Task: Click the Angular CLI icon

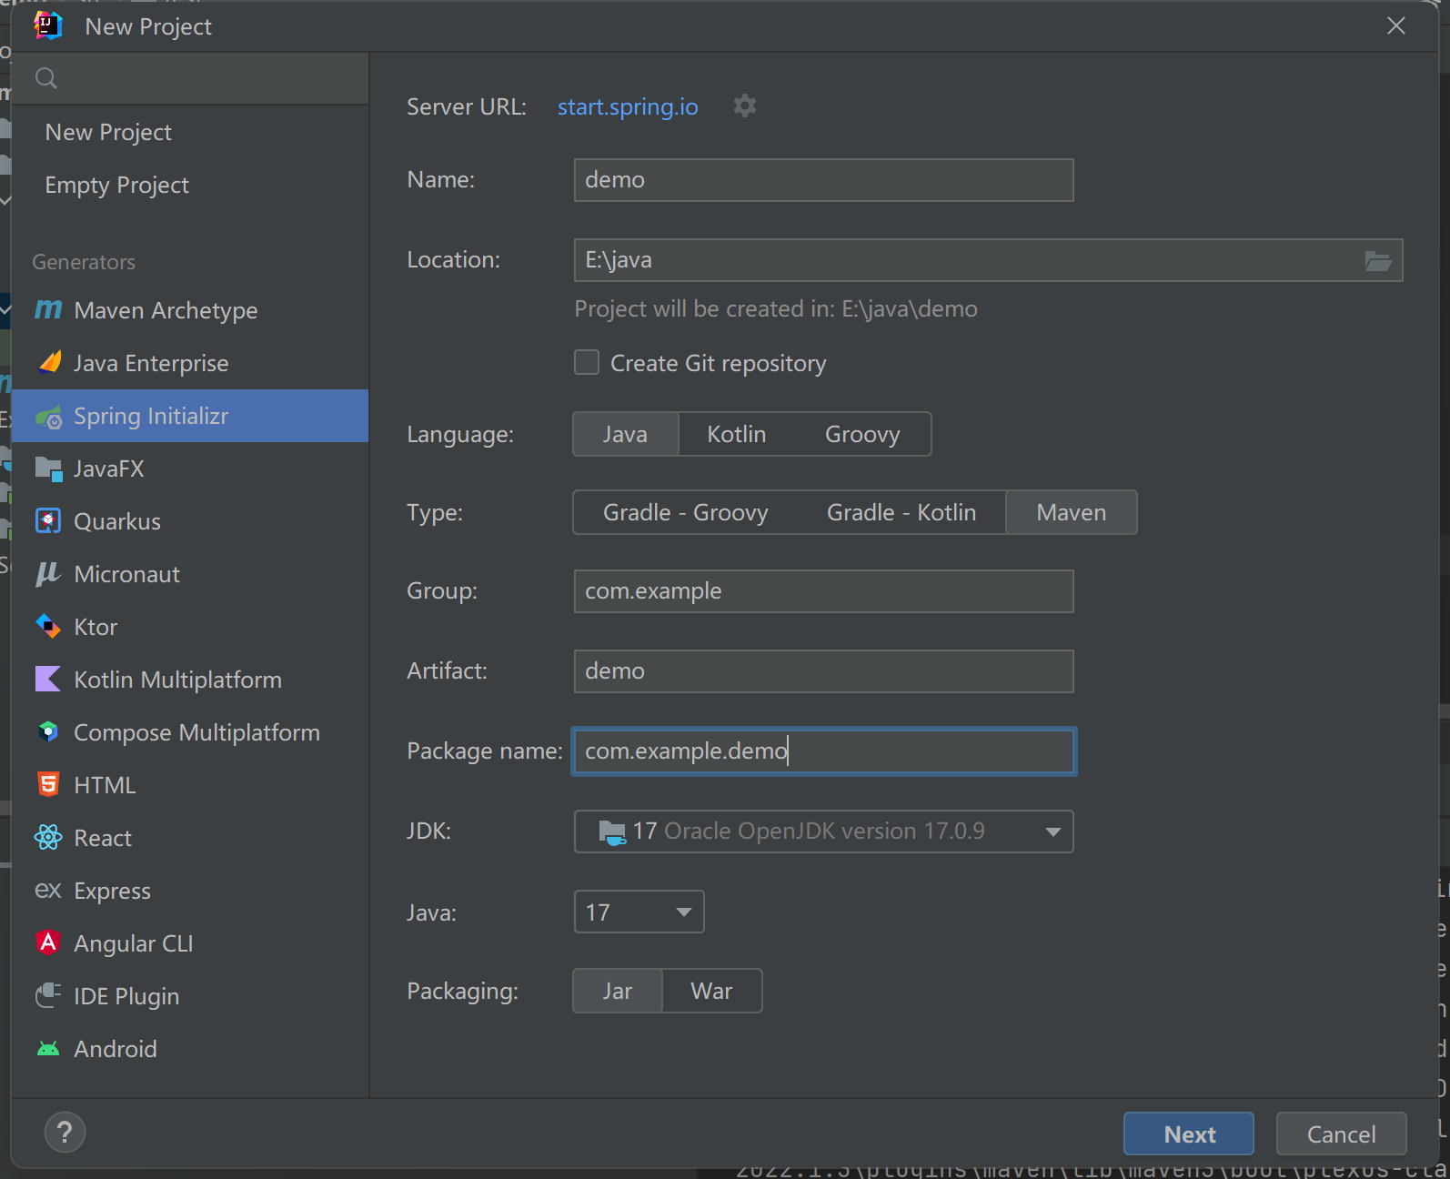Action: tap(48, 942)
